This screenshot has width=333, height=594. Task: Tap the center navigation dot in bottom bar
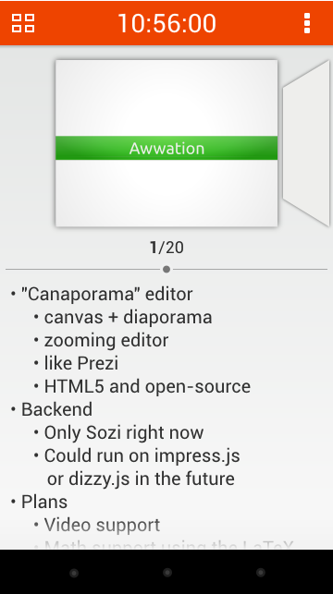(166, 573)
